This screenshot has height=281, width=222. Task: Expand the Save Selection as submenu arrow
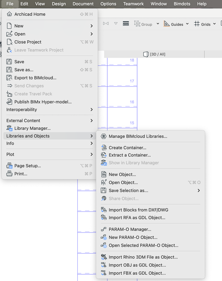(199, 190)
